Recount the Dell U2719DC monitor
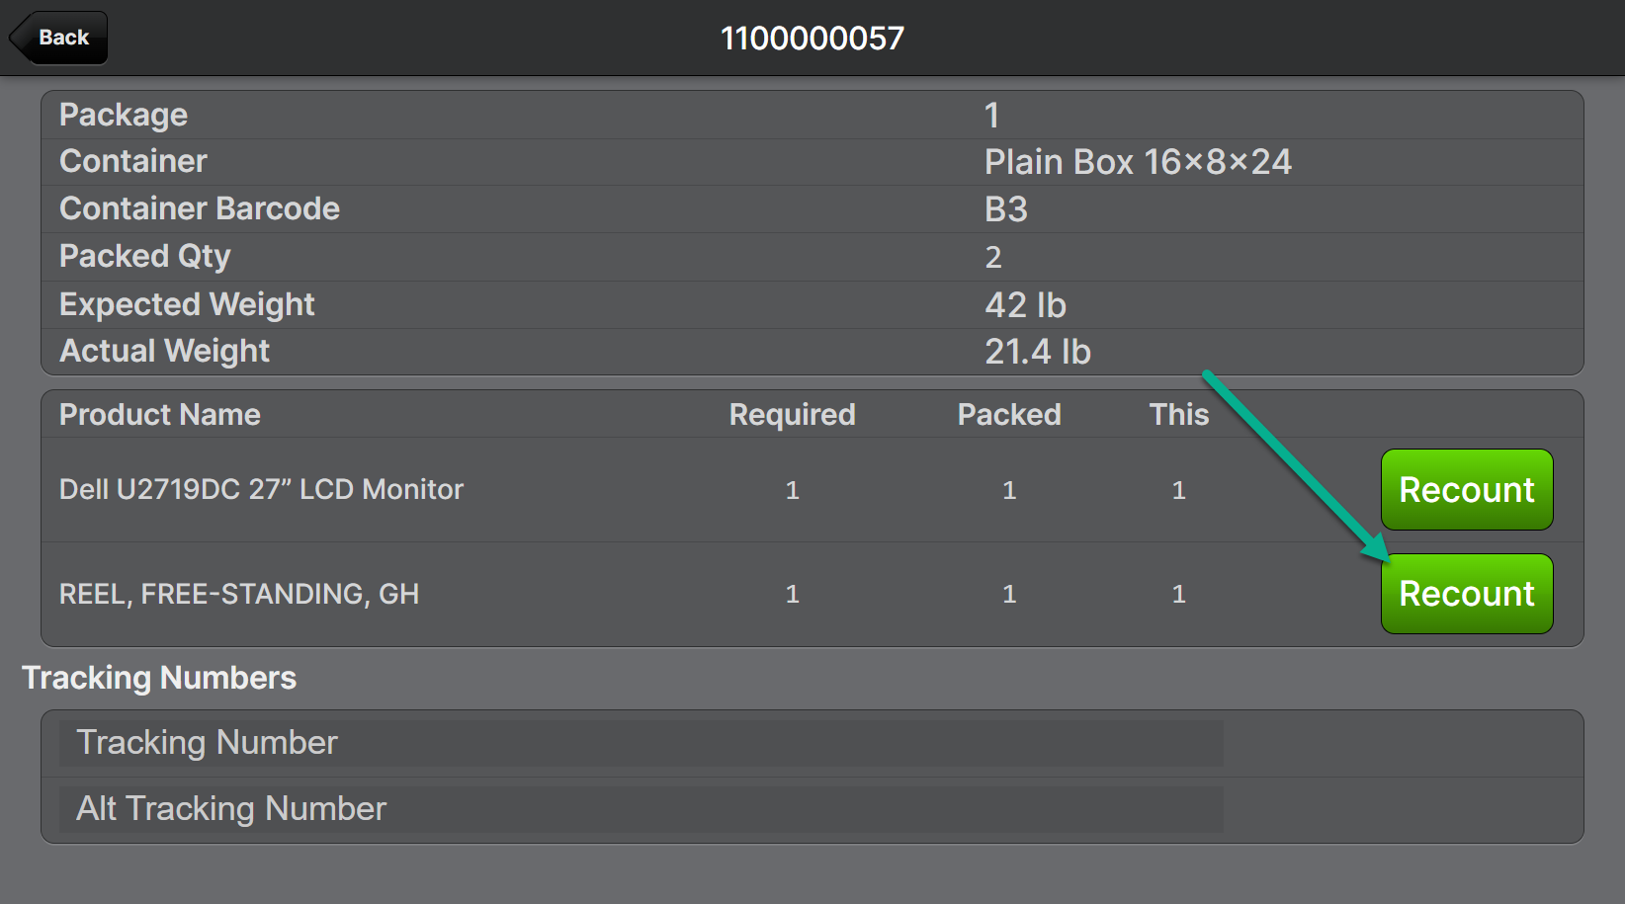Viewport: 1625px width, 904px height. pos(1466,490)
